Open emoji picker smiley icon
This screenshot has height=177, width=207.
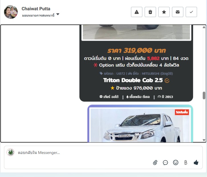176,162
